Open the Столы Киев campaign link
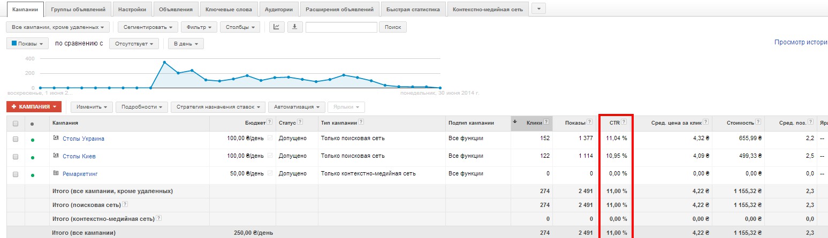 (79, 157)
